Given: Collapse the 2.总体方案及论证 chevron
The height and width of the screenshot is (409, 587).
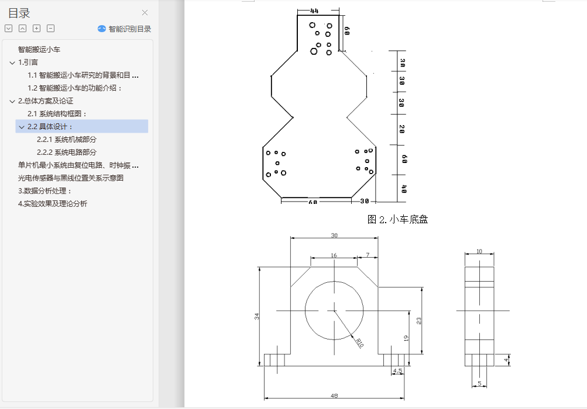Looking at the screenshot, I should [12, 101].
